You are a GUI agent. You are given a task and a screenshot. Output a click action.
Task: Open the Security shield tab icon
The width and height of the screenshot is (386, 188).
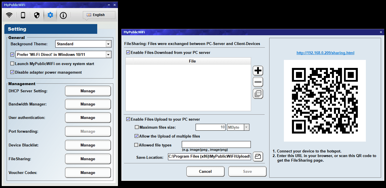37,15
